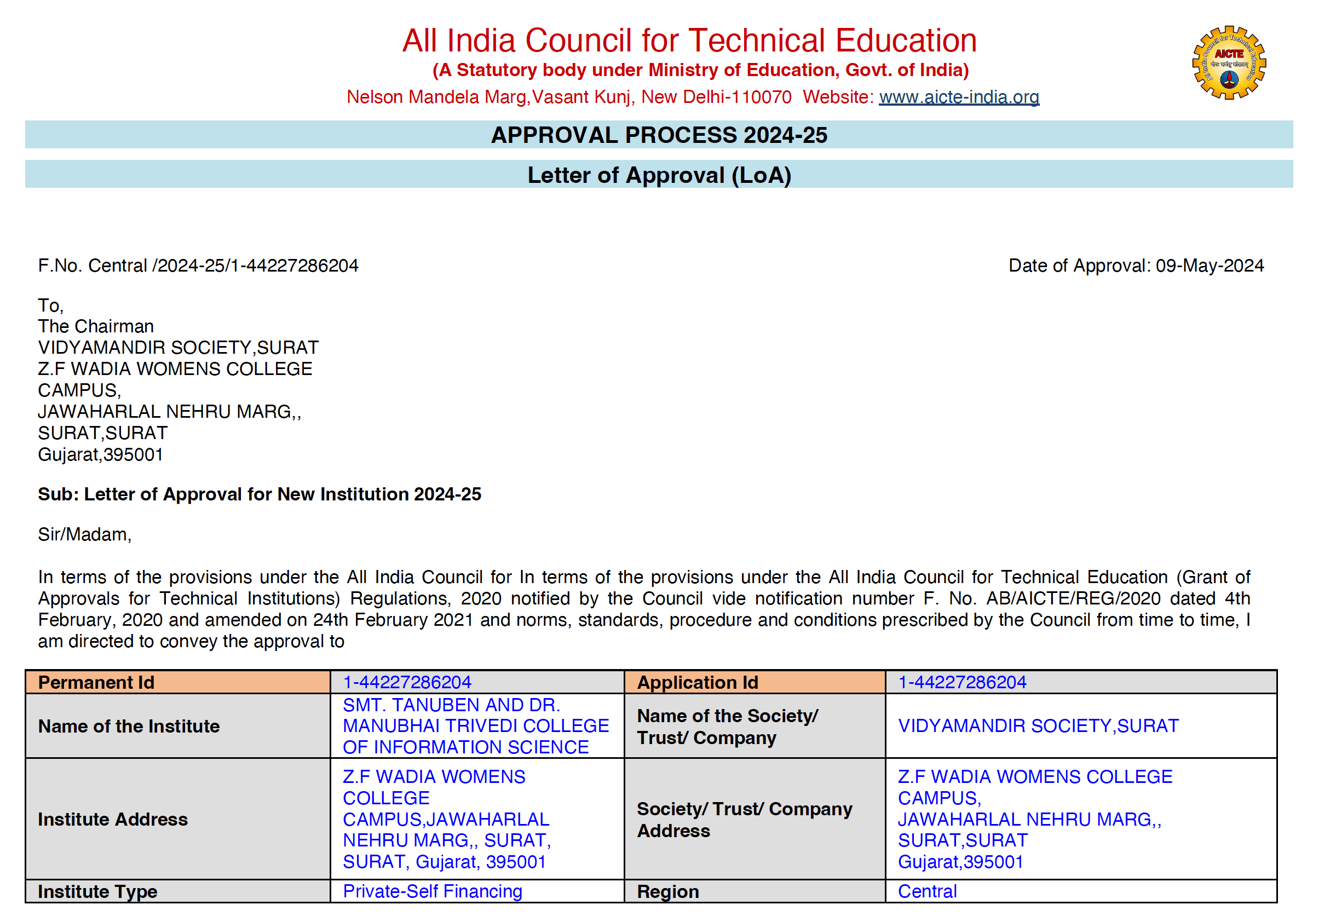Click the Sir/Madam salutation

(x=84, y=534)
